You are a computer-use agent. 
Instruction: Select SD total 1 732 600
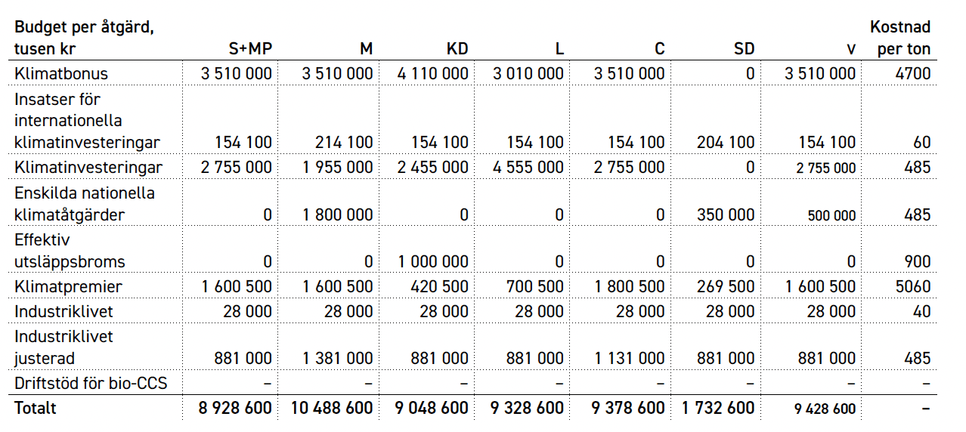719,408
